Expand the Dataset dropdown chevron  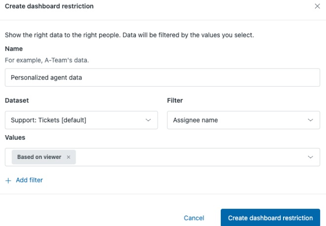[x=148, y=120]
